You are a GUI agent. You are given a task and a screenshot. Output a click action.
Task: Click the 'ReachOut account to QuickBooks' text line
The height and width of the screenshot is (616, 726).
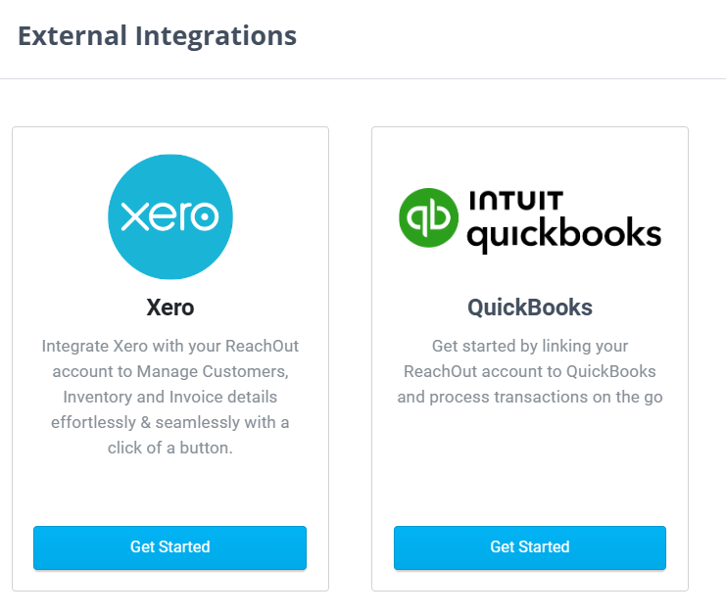[530, 371]
